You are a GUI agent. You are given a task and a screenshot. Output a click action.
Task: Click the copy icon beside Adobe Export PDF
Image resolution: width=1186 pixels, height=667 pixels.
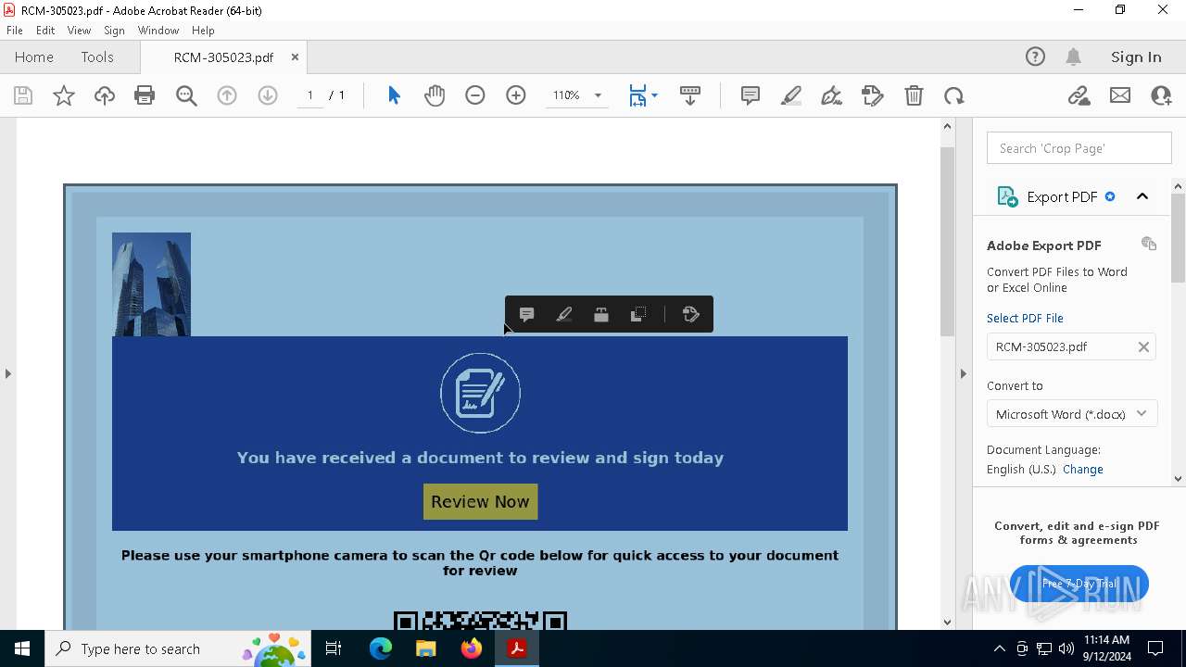coord(1149,244)
